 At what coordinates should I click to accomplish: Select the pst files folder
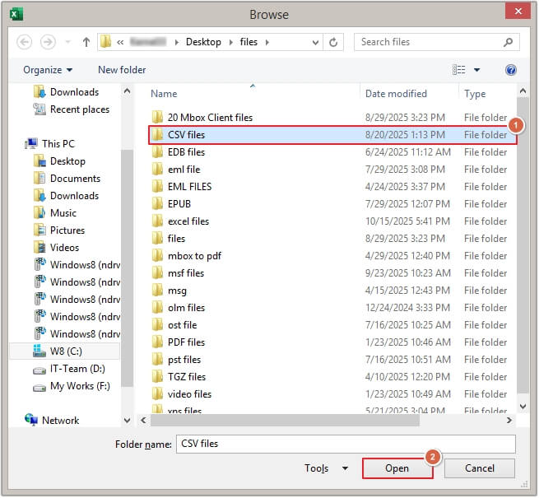332,360
